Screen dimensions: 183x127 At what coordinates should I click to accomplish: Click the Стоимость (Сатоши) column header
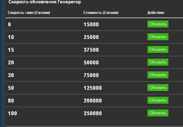tap(101, 12)
